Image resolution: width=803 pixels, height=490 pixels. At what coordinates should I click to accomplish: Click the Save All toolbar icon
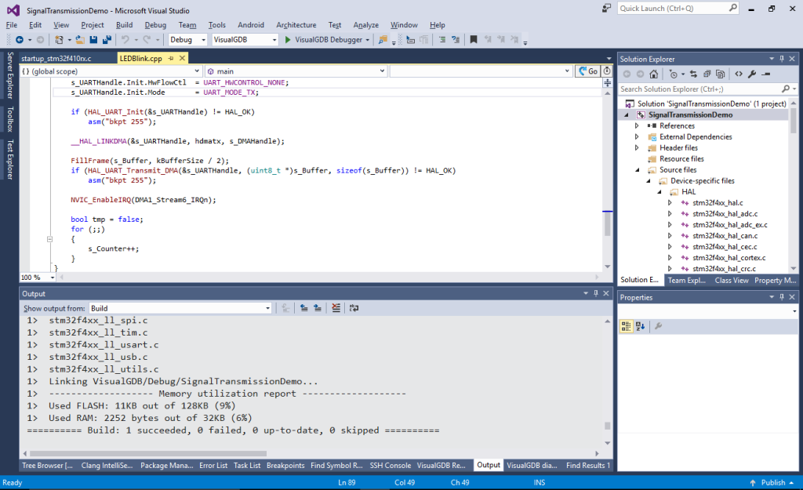coord(108,39)
